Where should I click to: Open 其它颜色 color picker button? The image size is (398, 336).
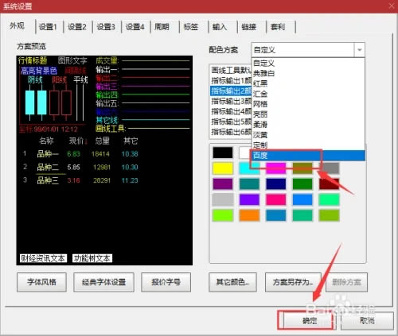[x=232, y=282]
